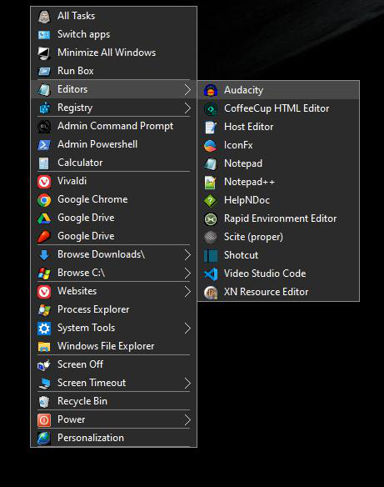Viewport: 384px width, 487px height.
Task: Click the Admin Powershell icon
Action: [44, 145]
